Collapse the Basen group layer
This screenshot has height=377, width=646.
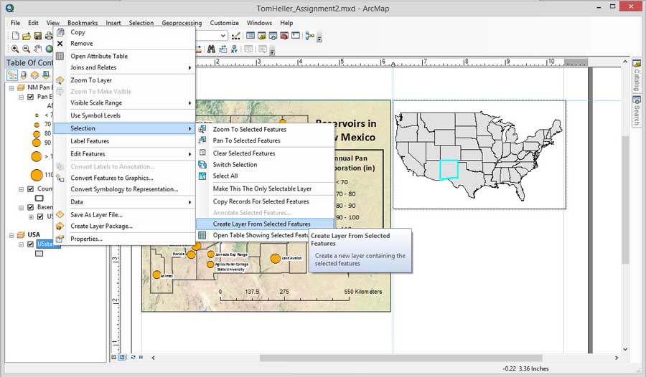[x=22, y=208]
